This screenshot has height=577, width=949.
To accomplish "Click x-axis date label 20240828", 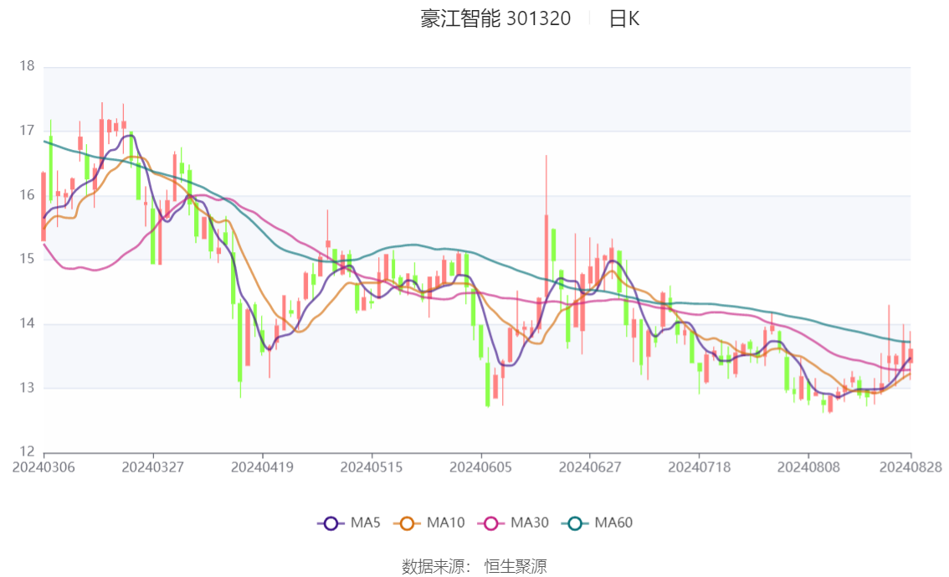I will tap(911, 467).
